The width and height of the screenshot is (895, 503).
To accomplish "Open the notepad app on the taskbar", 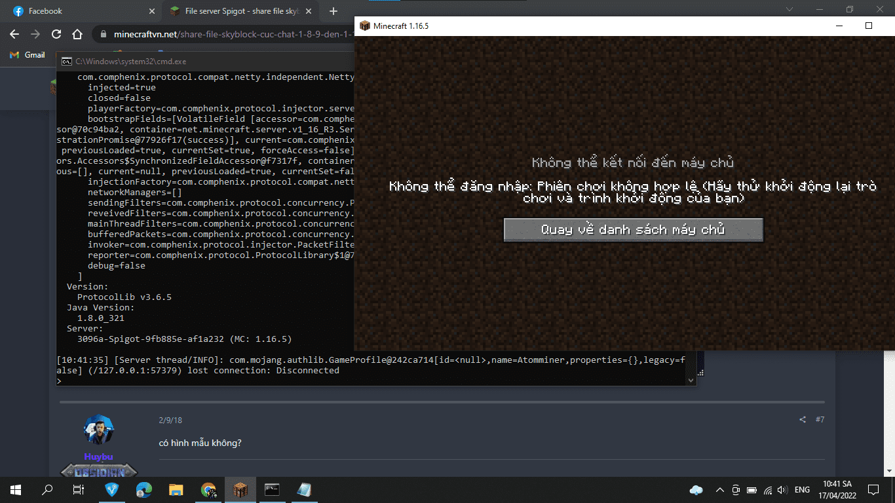I will (304, 490).
